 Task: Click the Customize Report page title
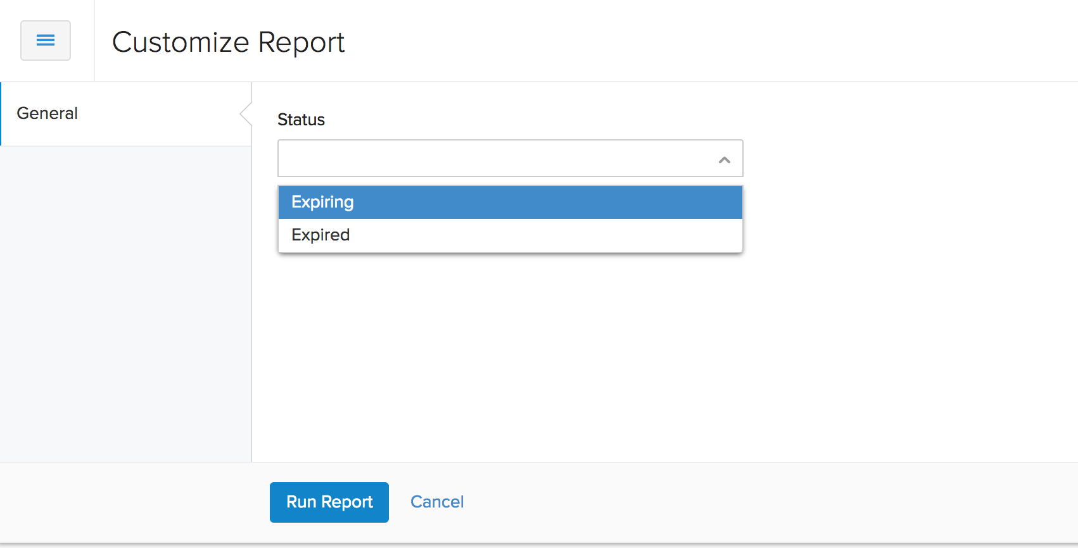click(x=228, y=42)
